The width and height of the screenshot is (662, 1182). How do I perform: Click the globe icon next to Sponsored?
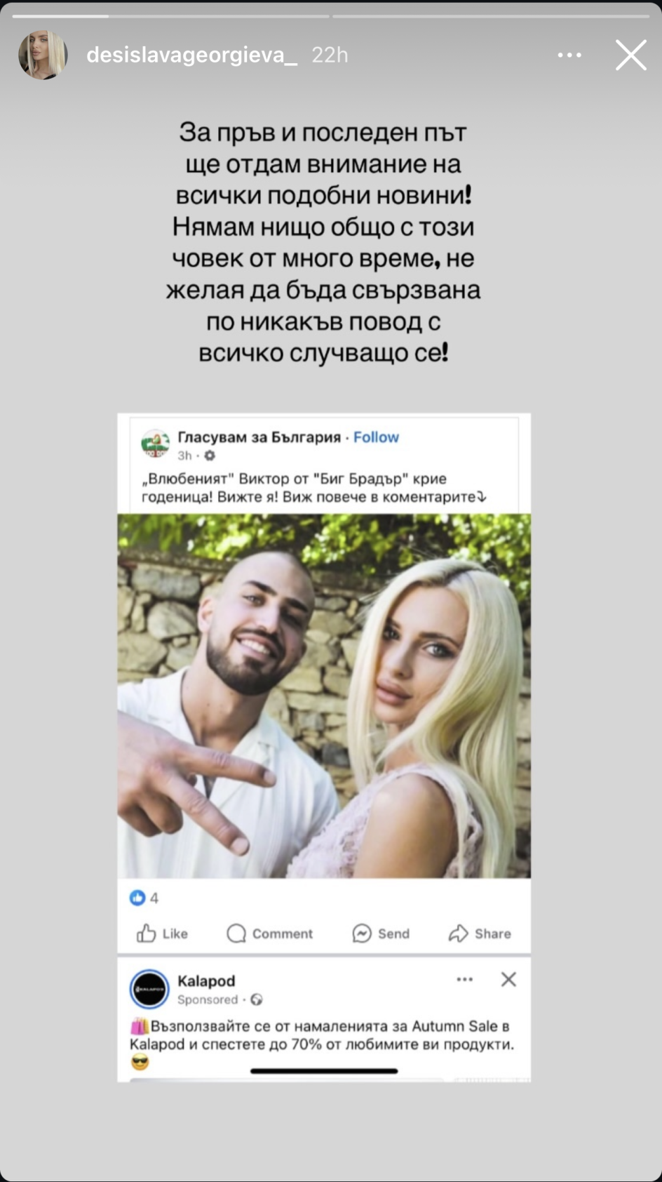257,1000
